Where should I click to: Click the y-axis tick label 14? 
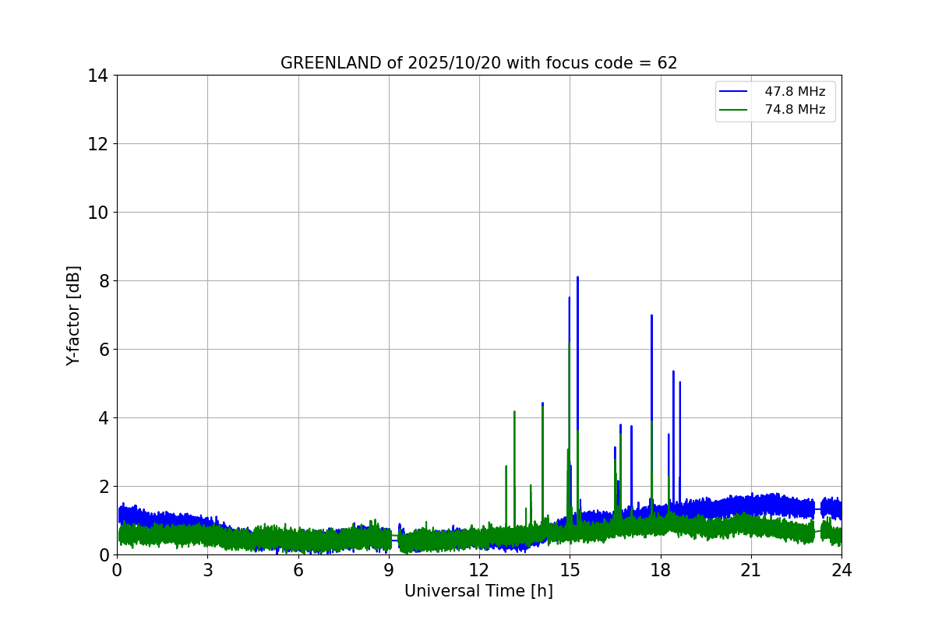click(x=98, y=76)
